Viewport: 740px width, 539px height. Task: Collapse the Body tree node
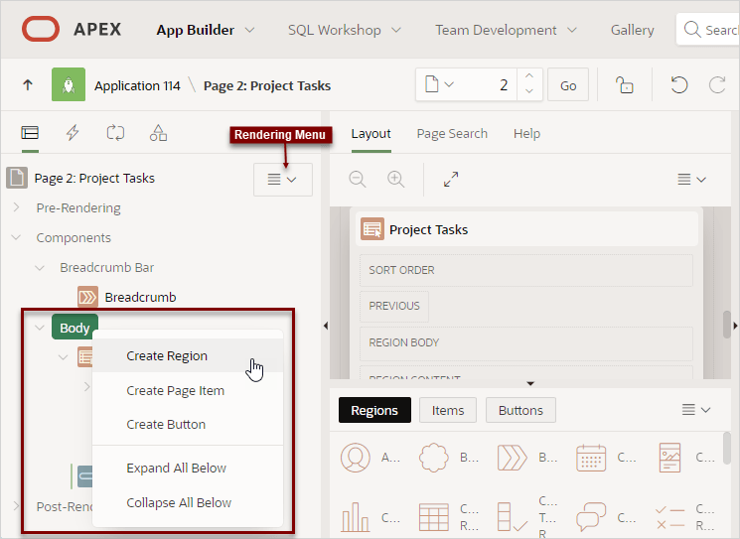tap(40, 328)
